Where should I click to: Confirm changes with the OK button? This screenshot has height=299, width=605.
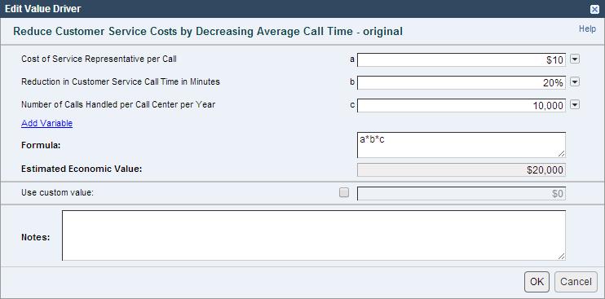point(537,282)
